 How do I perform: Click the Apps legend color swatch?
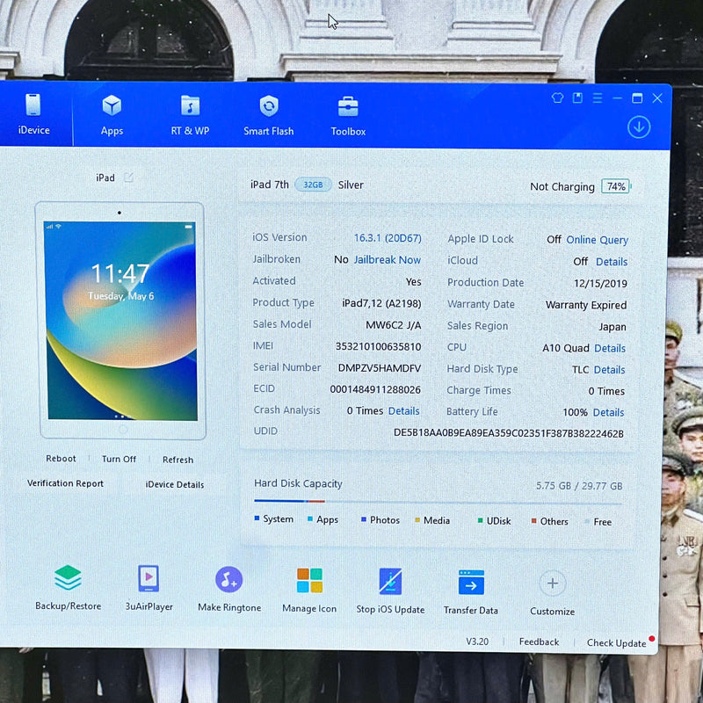(310, 519)
